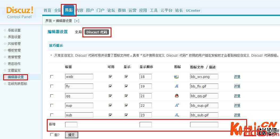
Task: Tick the select checkbox for web row
Action: point(52,77)
